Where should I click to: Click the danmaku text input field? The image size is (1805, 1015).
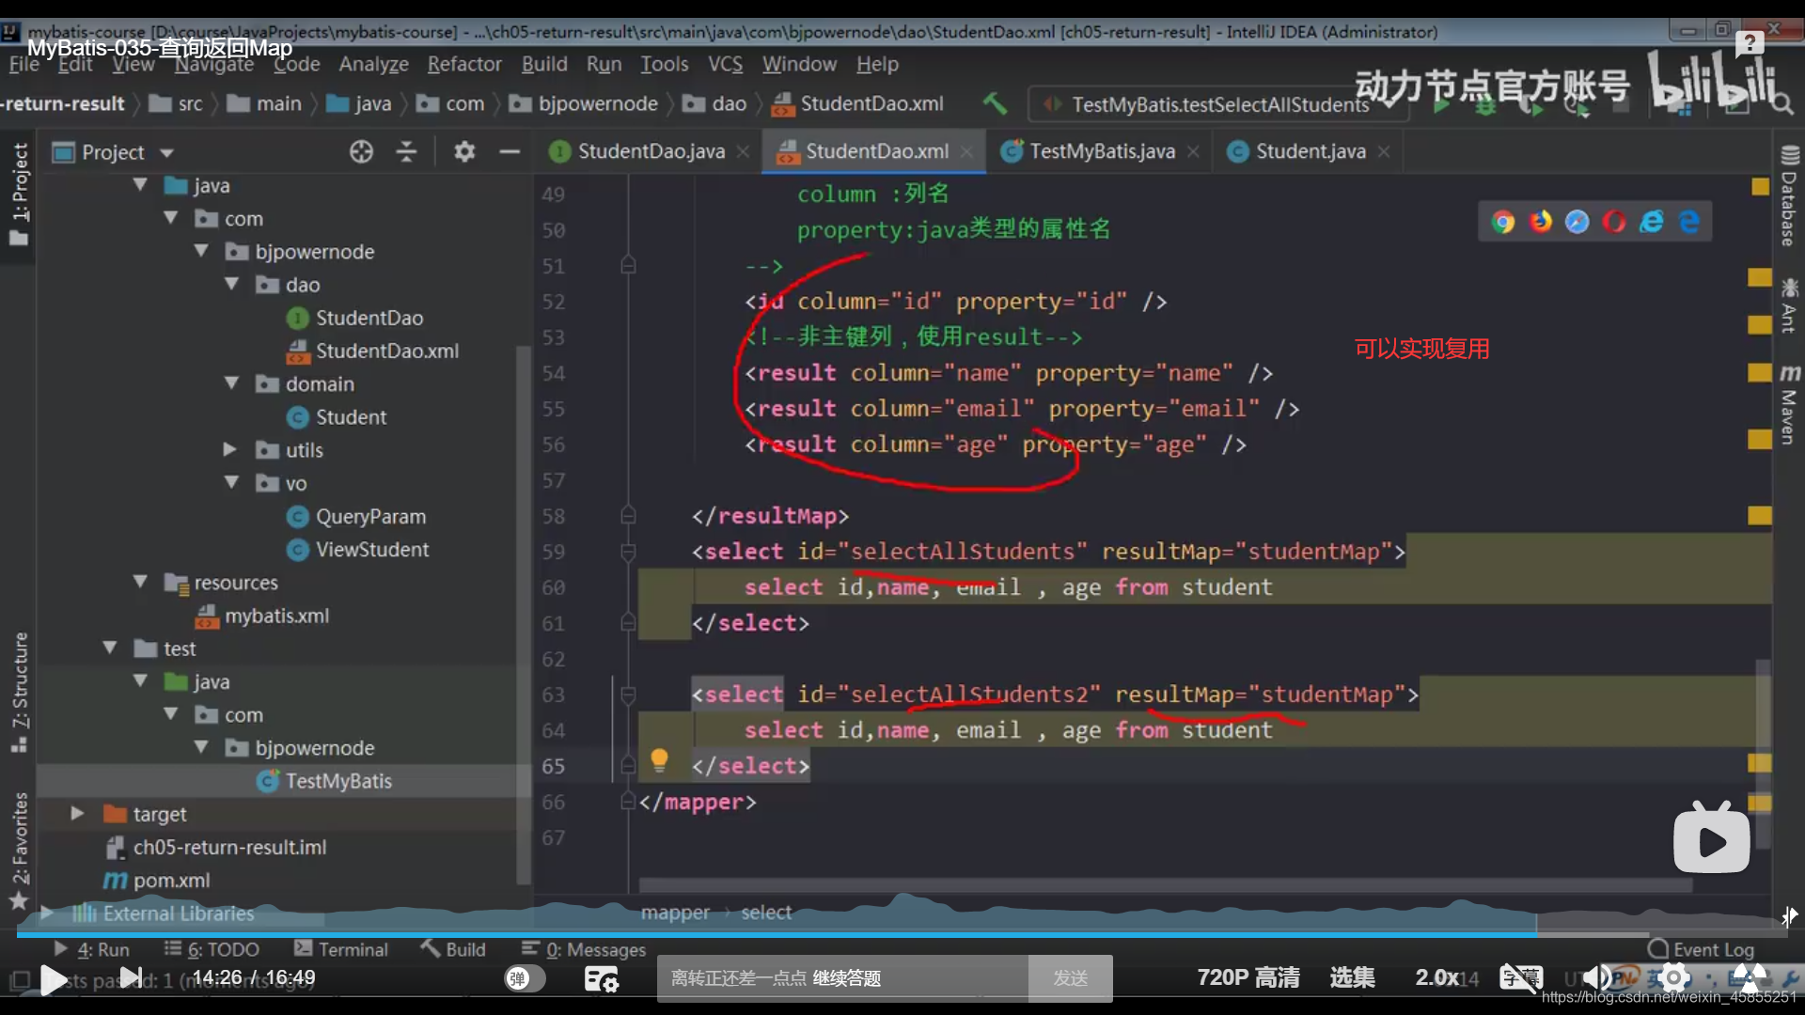pyautogui.click(x=842, y=978)
